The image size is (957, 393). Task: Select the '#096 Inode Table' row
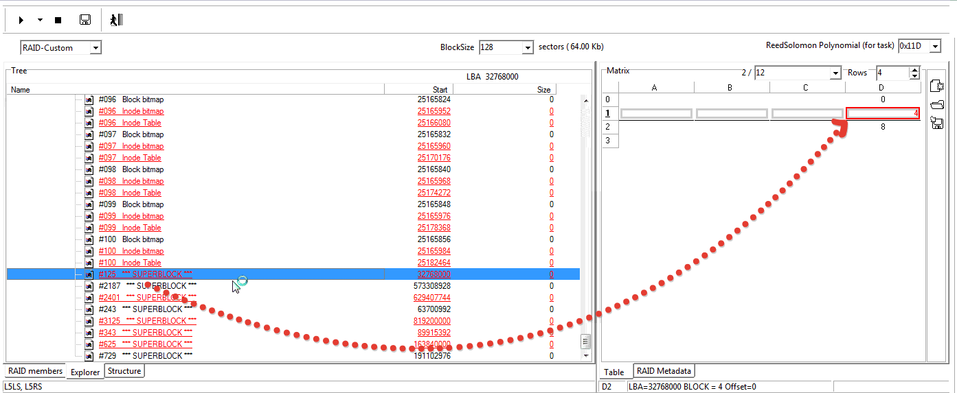[x=293, y=123]
